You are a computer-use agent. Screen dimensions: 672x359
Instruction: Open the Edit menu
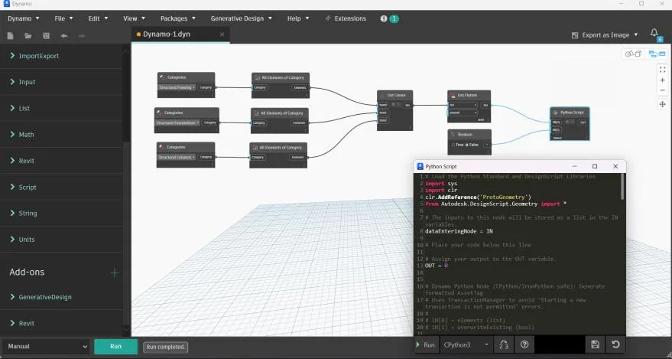pyautogui.click(x=98, y=18)
